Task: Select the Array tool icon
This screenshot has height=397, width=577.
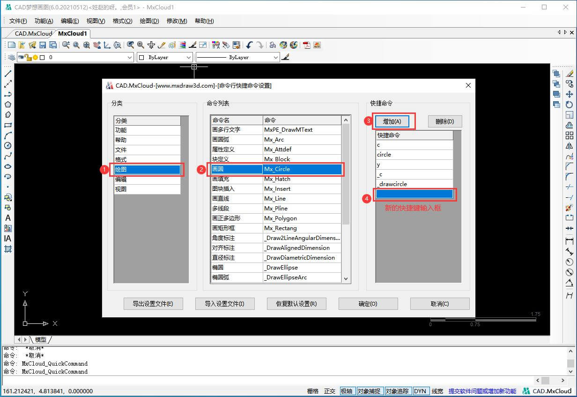Action: pyautogui.click(x=570, y=135)
